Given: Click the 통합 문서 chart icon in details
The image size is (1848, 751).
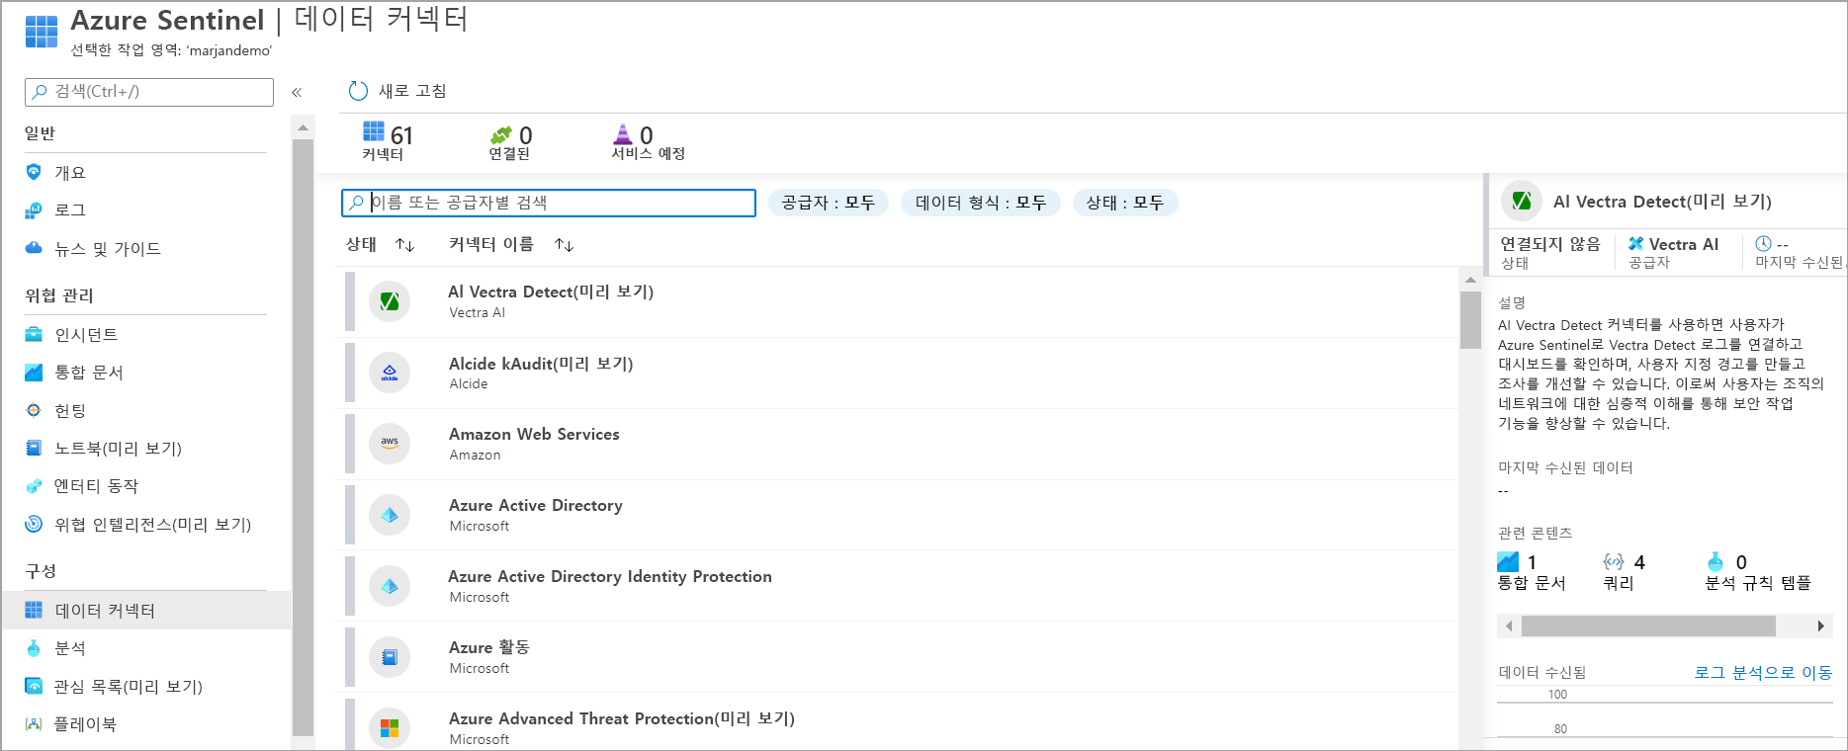Looking at the screenshot, I should coord(1508,561).
